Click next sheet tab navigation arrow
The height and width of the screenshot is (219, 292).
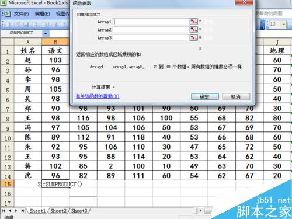pyautogui.click(x=16, y=211)
